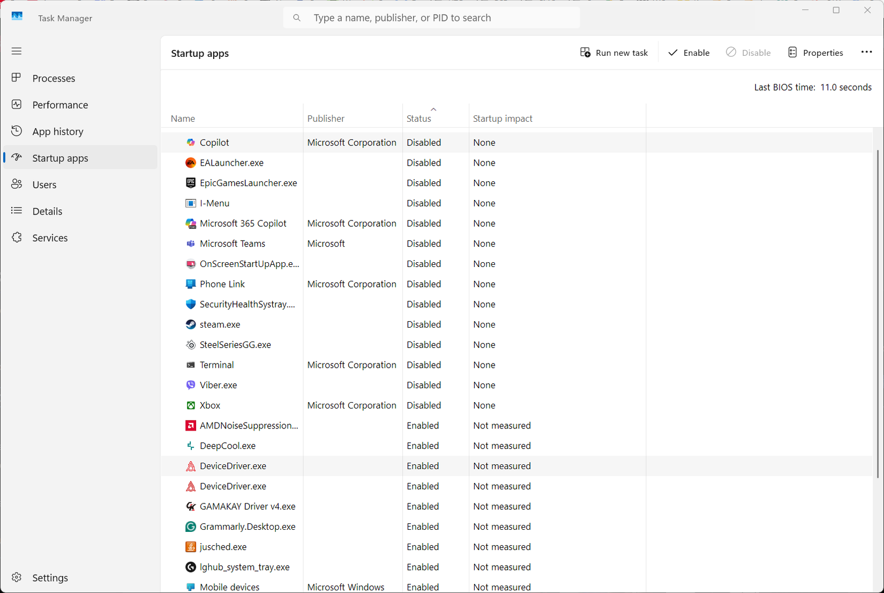Click the Grammarly.Desktop.exe icon

[x=190, y=527]
